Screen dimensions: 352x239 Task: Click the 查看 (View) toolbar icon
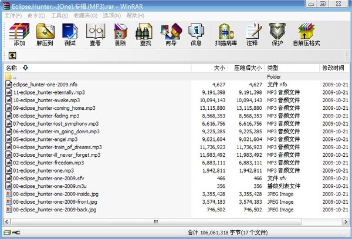(x=96, y=31)
